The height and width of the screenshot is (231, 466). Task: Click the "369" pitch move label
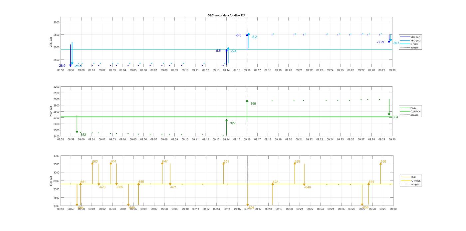coord(253,104)
